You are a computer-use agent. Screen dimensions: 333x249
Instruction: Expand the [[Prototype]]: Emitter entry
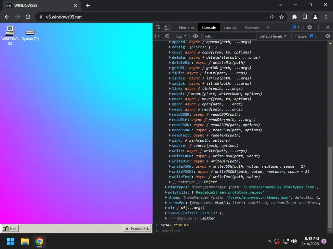tap(166, 218)
